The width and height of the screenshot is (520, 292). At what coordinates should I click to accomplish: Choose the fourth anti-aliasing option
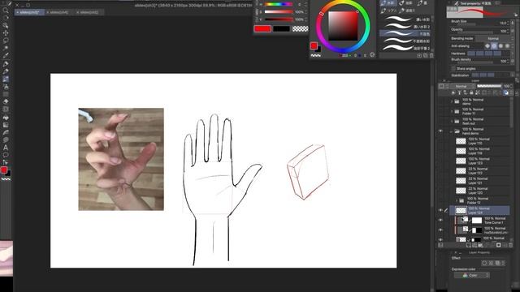[507, 46]
